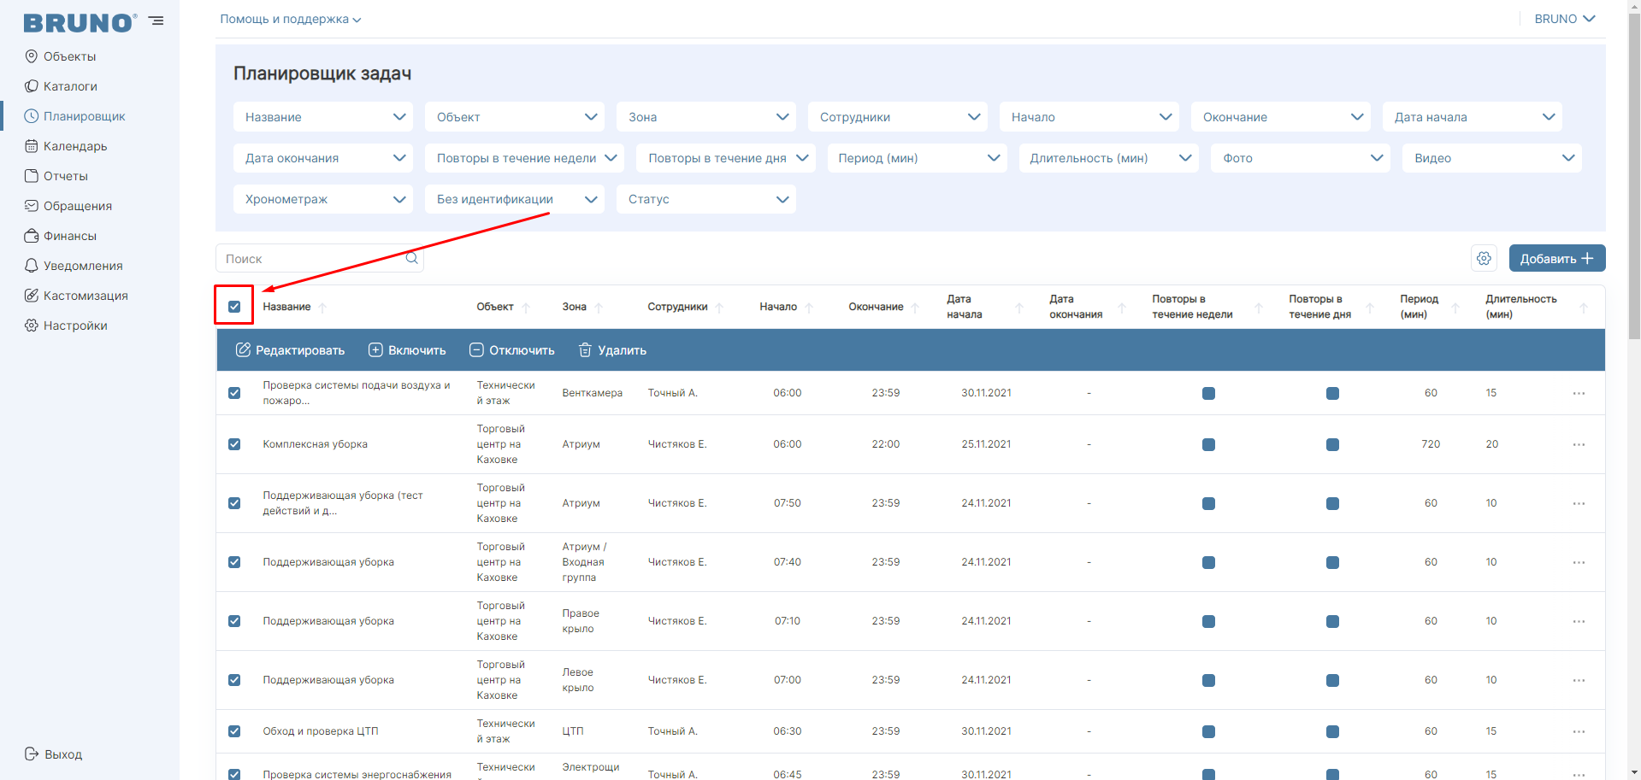Open the table settings gear icon
The height and width of the screenshot is (780, 1641).
click(1484, 258)
